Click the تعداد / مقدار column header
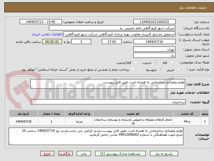 click(x=51, y=114)
